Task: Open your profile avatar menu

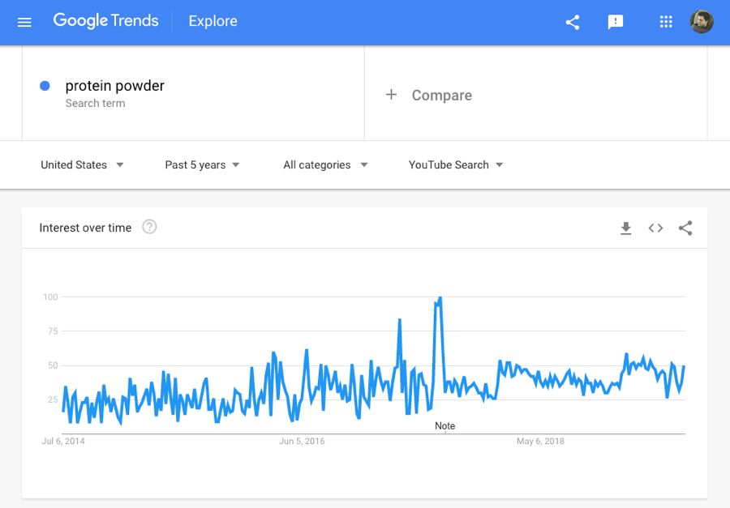Action: 701,22
